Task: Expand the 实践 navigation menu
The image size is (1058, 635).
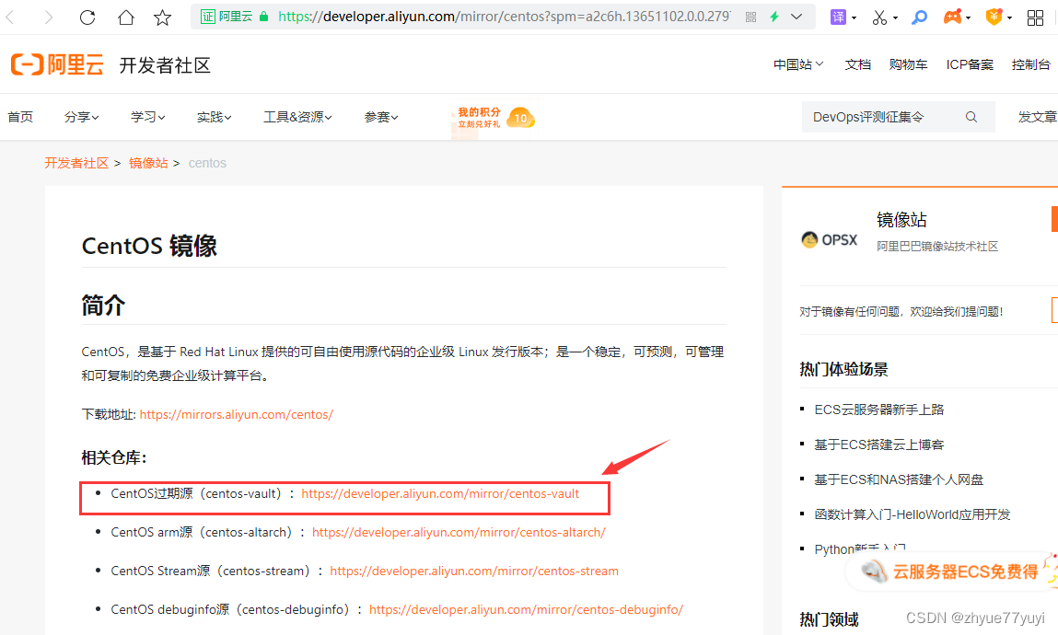Action: coord(214,117)
